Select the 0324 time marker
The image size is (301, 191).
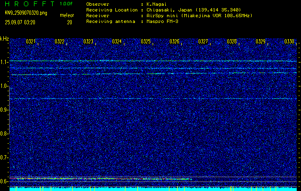coord(117,42)
